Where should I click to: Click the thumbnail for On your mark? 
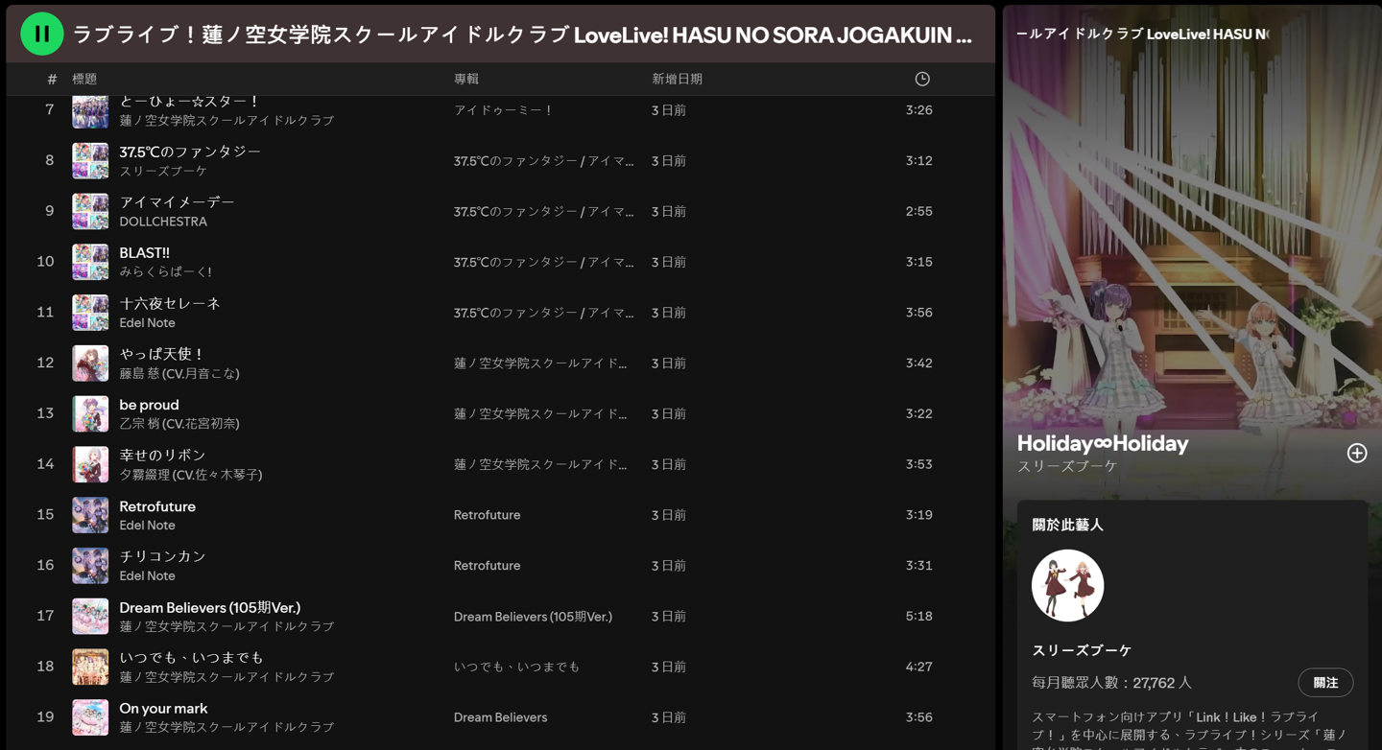click(89, 716)
